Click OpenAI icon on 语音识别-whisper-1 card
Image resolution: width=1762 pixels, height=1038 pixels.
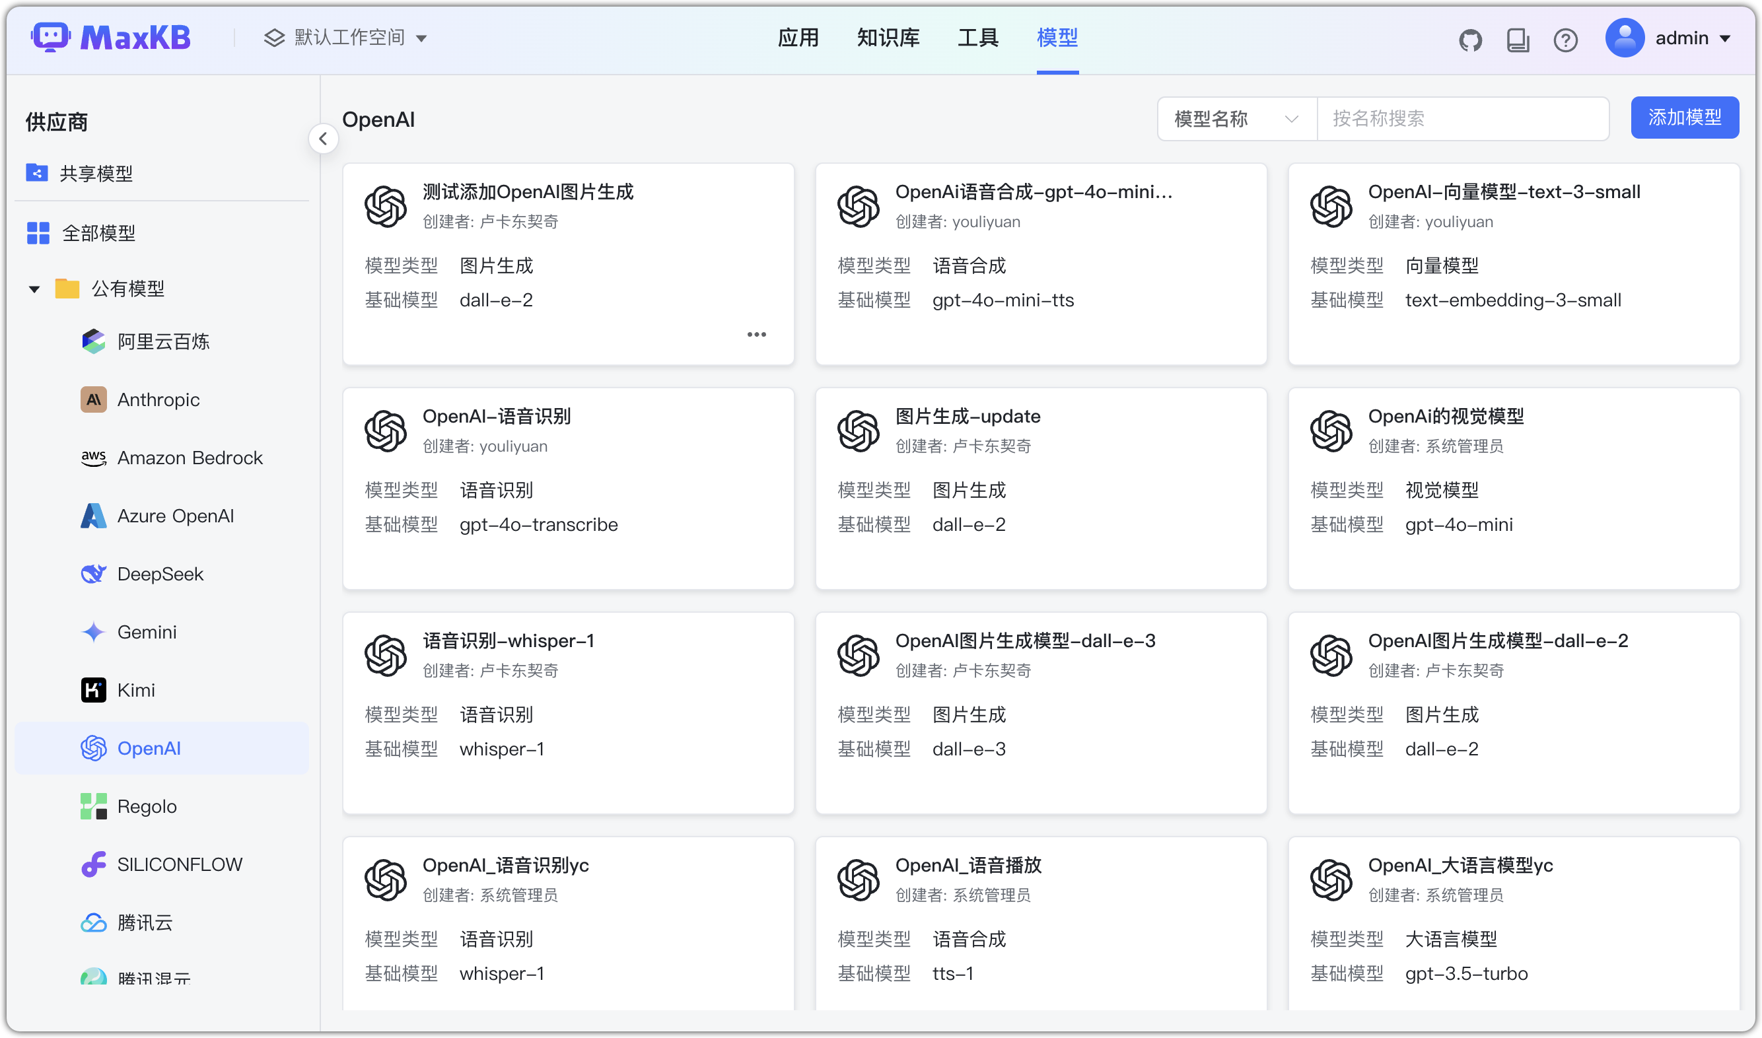click(386, 656)
